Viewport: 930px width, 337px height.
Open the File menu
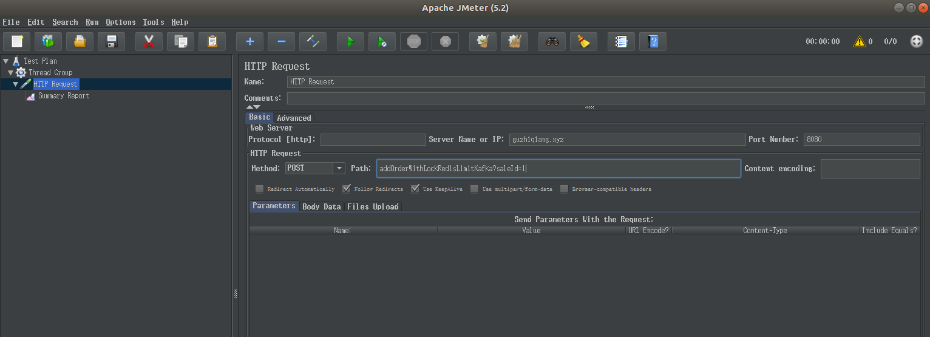[x=11, y=22]
